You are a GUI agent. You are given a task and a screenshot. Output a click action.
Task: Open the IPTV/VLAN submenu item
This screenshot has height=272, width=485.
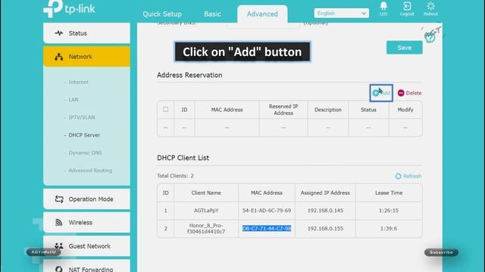click(x=82, y=117)
